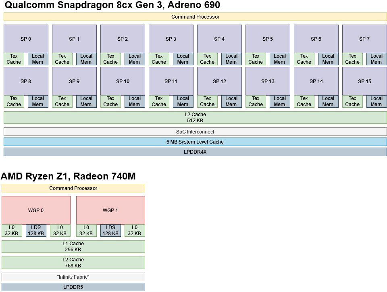Viewport: 387px width, 292px height.
Task: Select the SP 2 block
Action: point(123,39)
